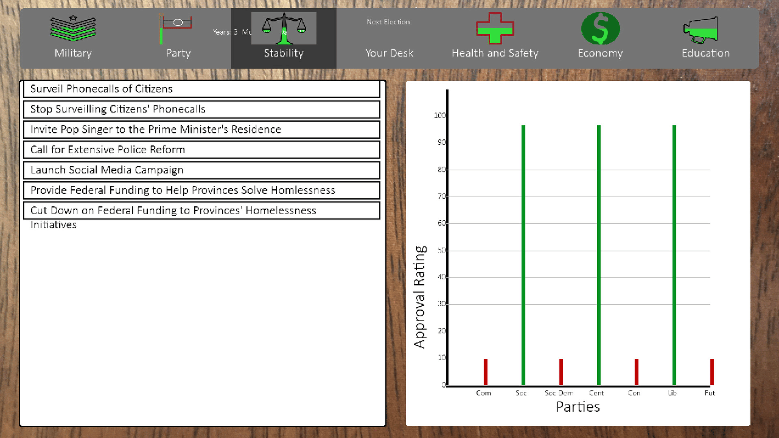The height and width of the screenshot is (438, 779).
Task: Select Provide Federal Funding for Homelessness
Action: pos(202,190)
